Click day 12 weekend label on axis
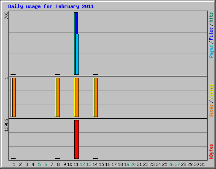The width and height of the screenshot is (216, 169). point(82,164)
